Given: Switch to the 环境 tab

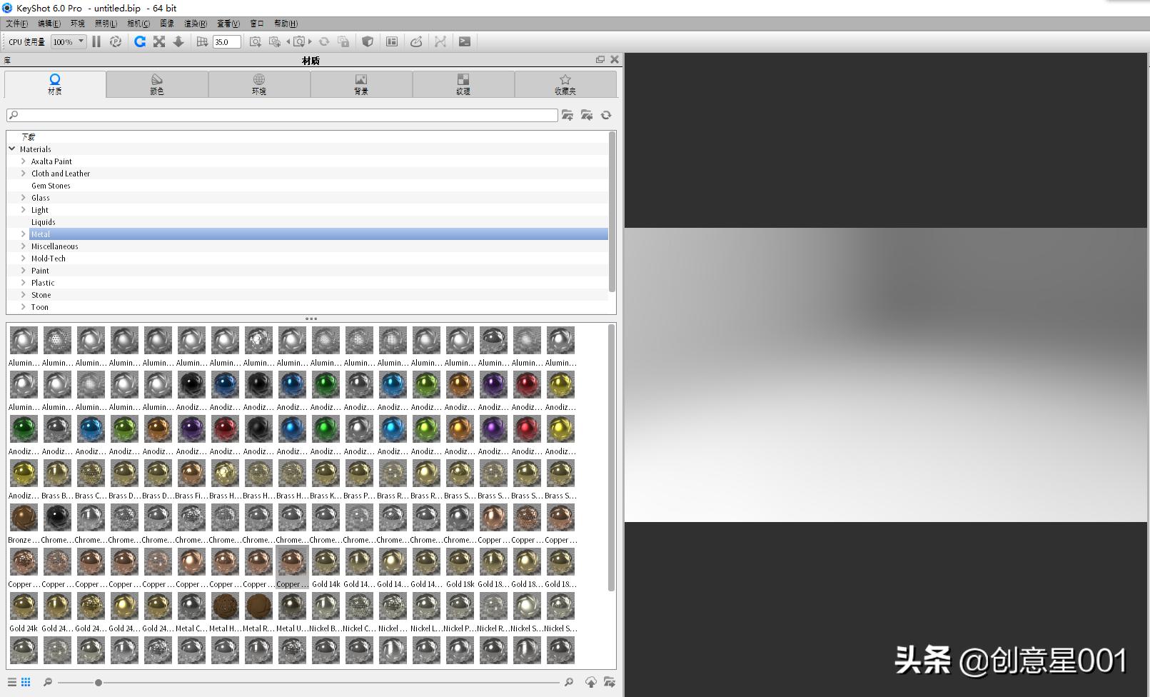Looking at the screenshot, I should point(259,84).
